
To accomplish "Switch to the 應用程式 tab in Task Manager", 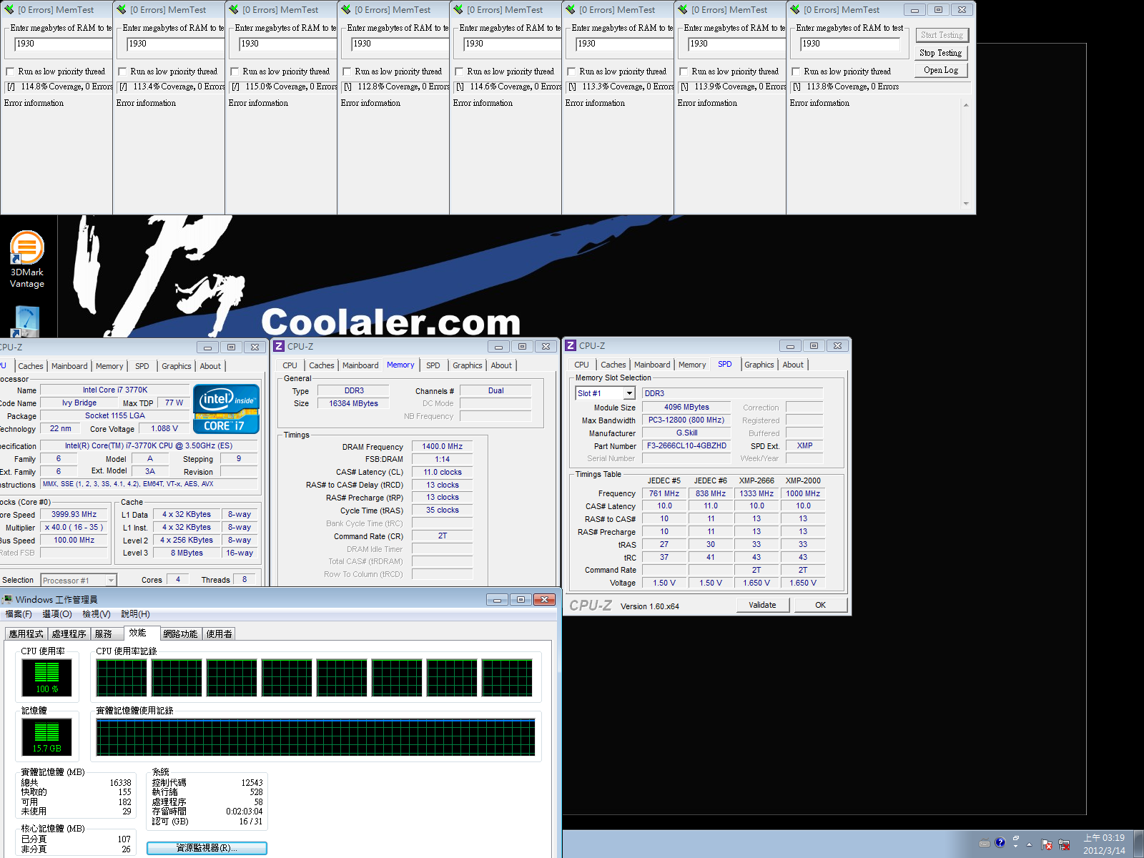I will tap(26, 634).
